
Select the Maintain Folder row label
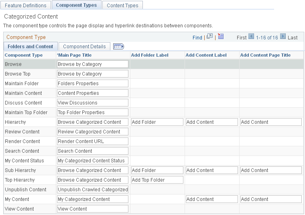(22, 83)
